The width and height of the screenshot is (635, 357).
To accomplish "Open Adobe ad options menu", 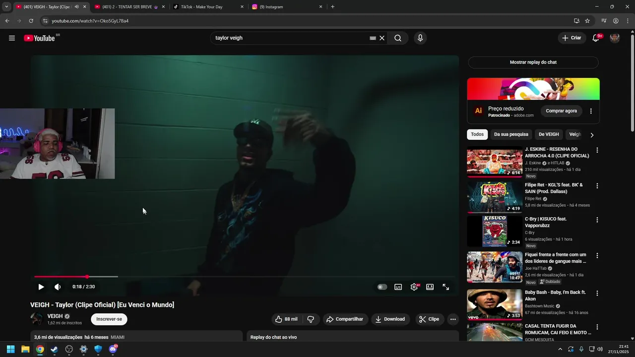I will 591,111.
